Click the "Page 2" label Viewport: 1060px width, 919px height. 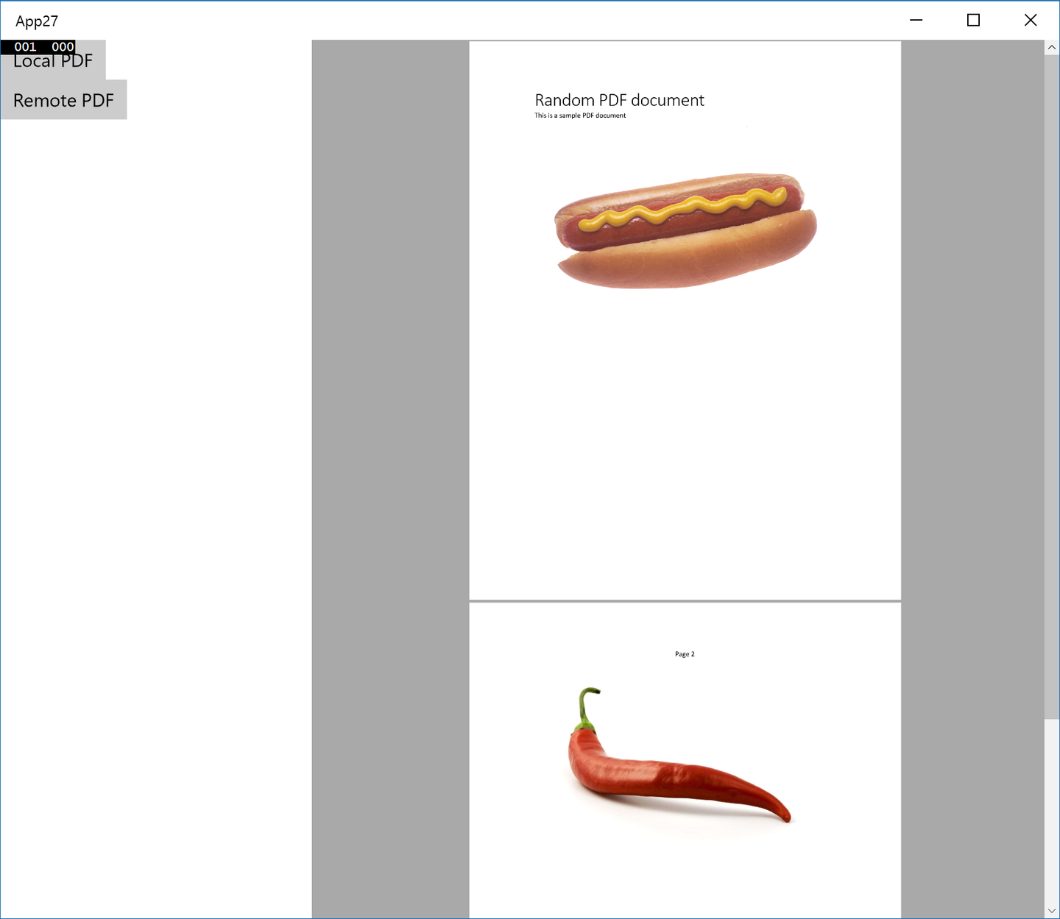click(x=685, y=654)
